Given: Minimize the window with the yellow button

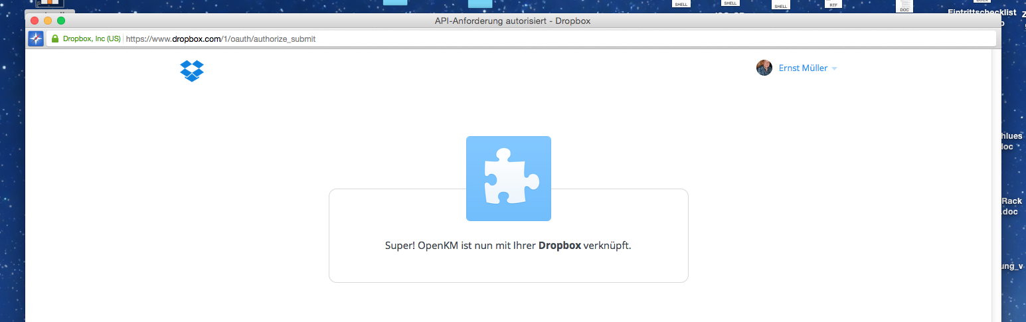Looking at the screenshot, I should 48,21.
